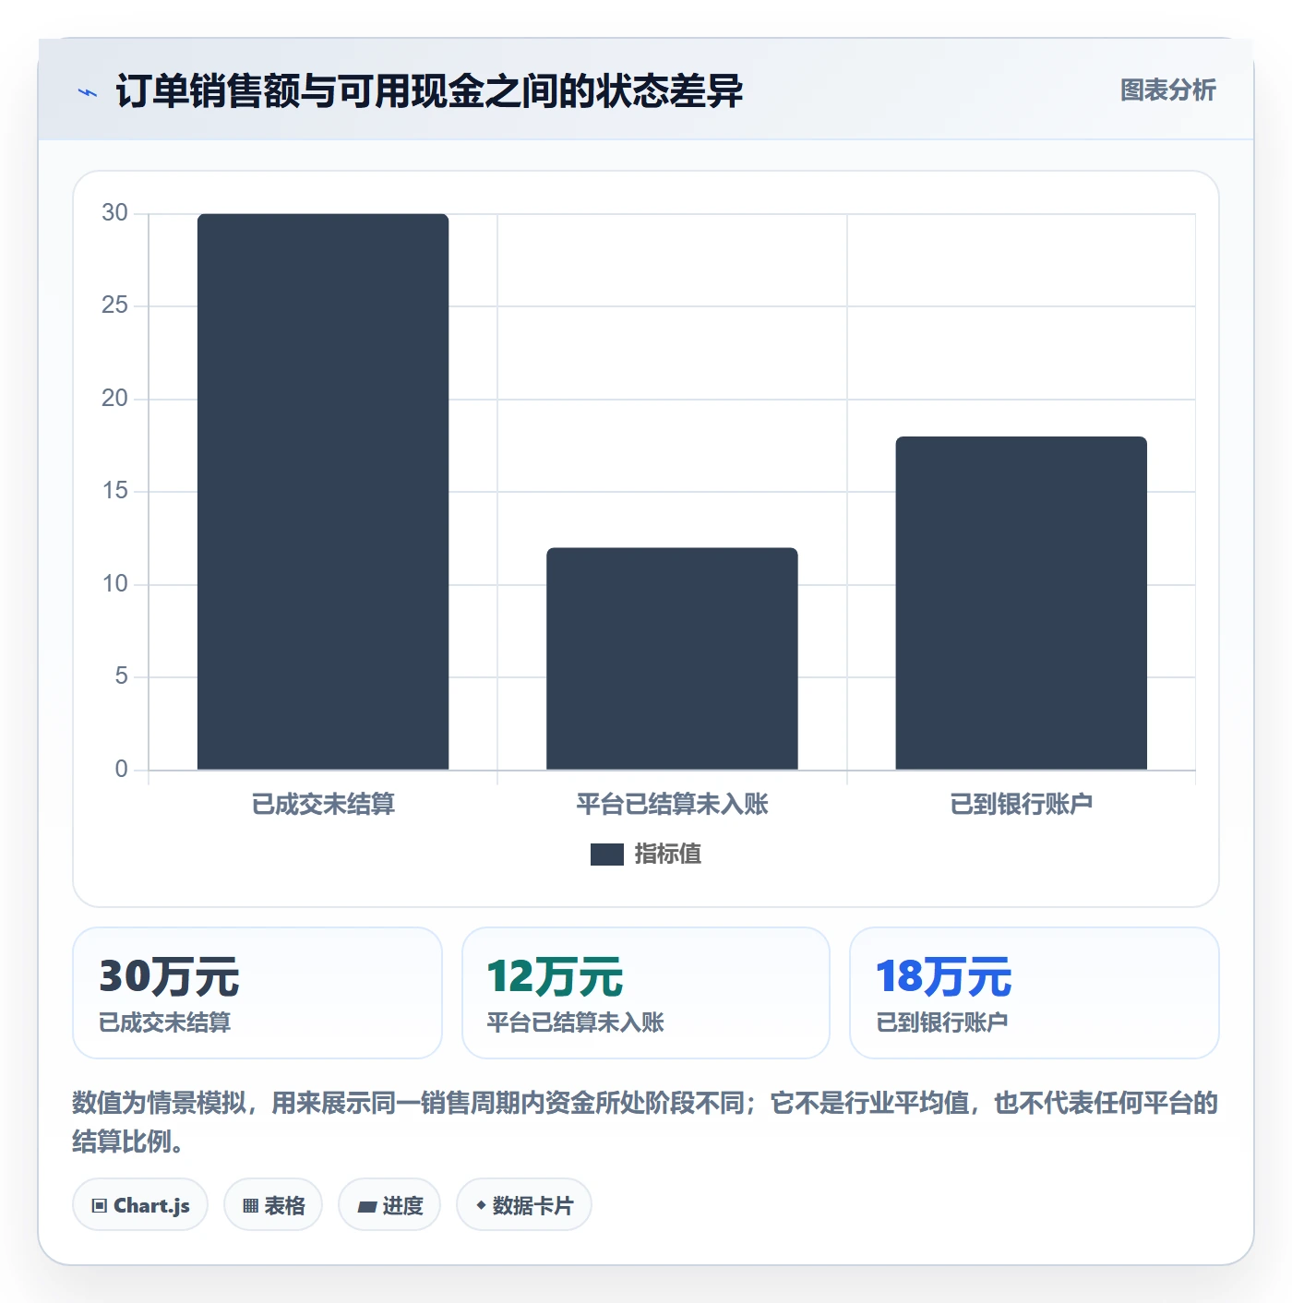
Task: Click the y-axis tick label 10
Action: (114, 584)
